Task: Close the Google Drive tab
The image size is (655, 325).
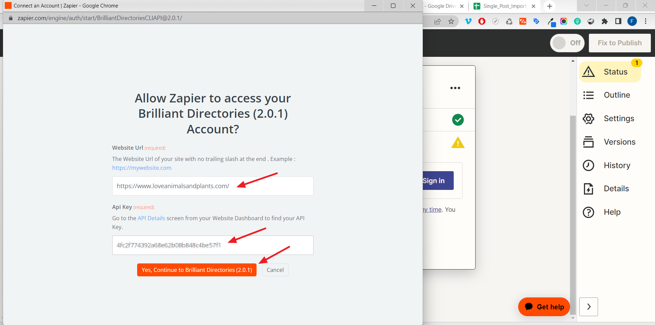Action: click(462, 6)
